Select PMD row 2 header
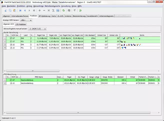The width and height of the screenshot is (164, 121). click(5, 83)
